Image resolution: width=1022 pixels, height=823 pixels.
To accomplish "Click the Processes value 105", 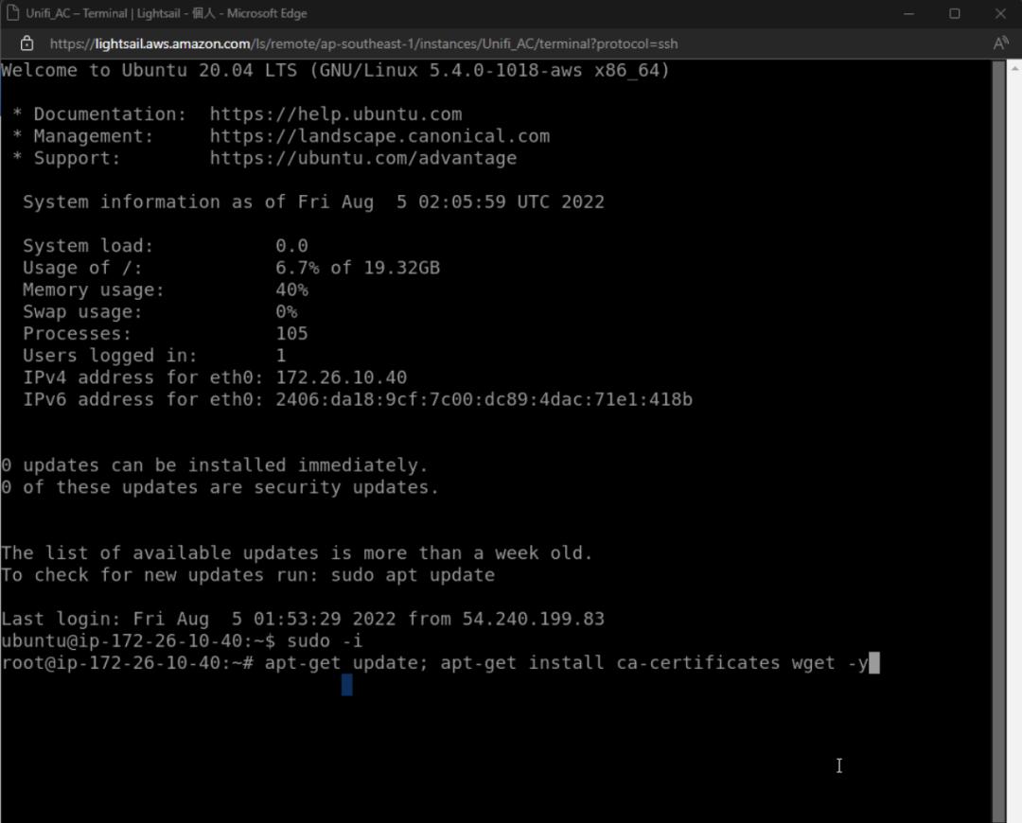I will coord(291,334).
